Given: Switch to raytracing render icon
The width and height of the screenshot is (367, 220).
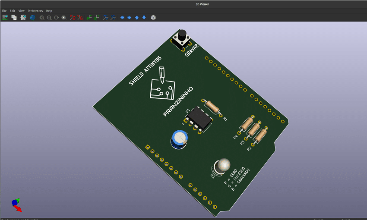Looking at the screenshot, I should click(x=32, y=18).
